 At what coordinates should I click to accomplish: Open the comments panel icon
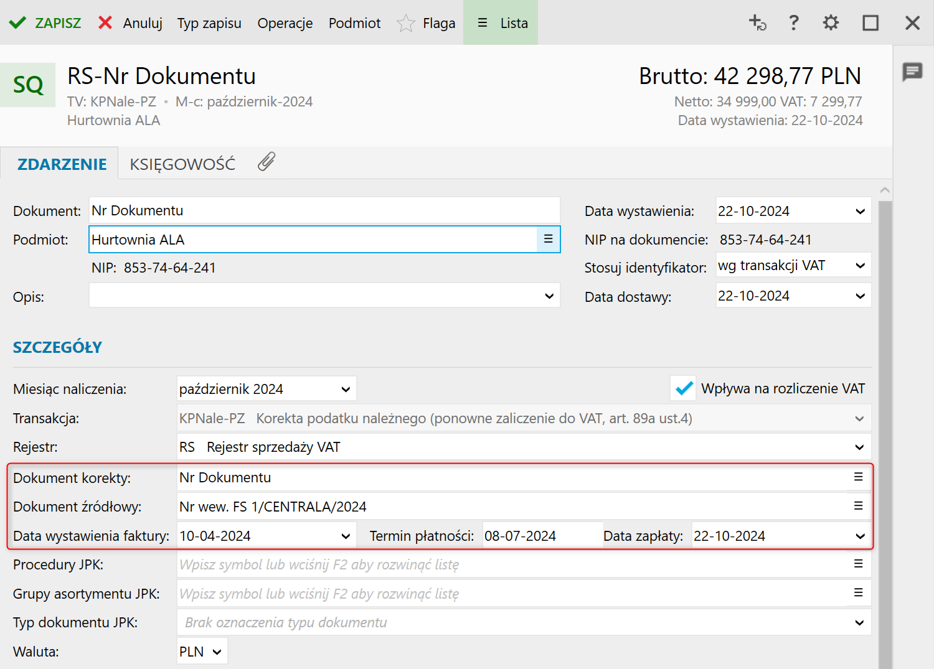912,72
